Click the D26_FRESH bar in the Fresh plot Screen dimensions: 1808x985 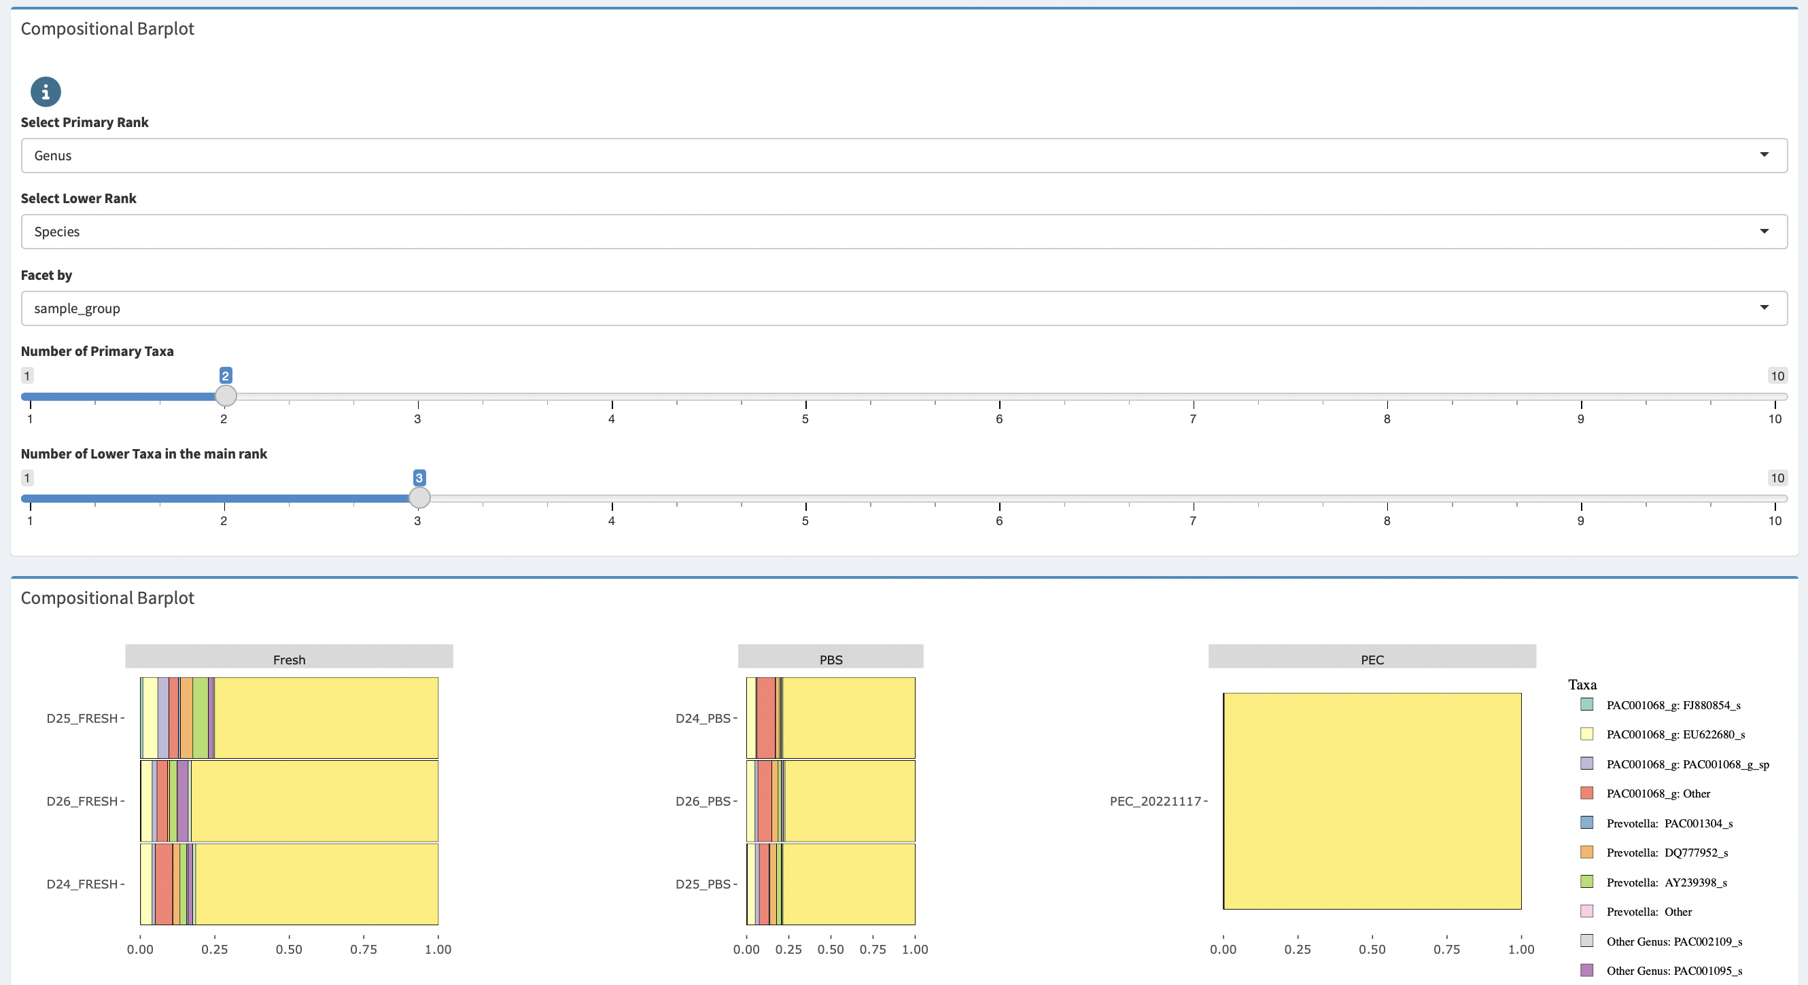(289, 801)
